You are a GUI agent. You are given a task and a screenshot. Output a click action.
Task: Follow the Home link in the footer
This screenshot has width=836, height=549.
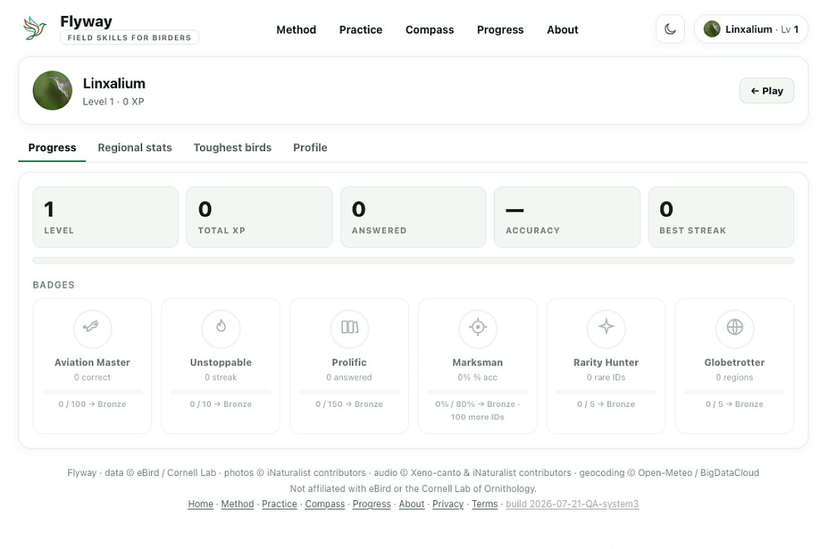pyautogui.click(x=201, y=504)
